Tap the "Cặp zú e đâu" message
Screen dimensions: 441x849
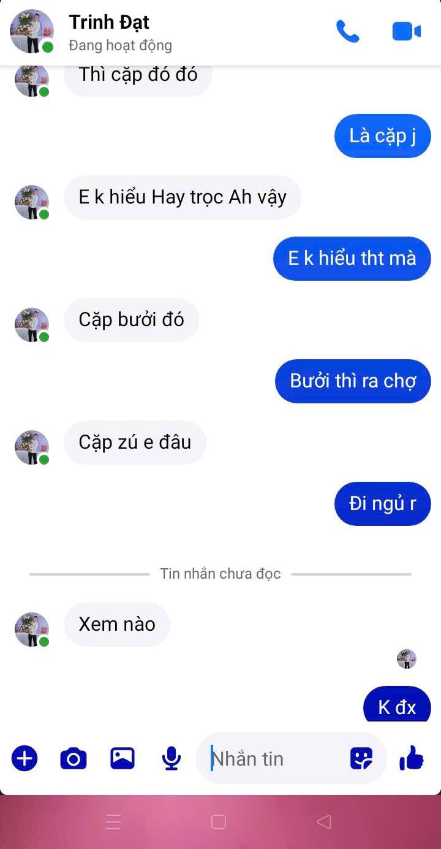click(135, 442)
